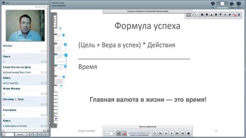This screenshot has width=246, height=138.
Task: Switch to the video camera view
Action: pyautogui.click(x=232, y=5)
